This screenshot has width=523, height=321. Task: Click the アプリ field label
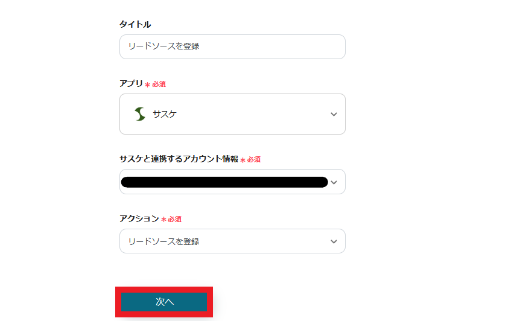point(131,84)
